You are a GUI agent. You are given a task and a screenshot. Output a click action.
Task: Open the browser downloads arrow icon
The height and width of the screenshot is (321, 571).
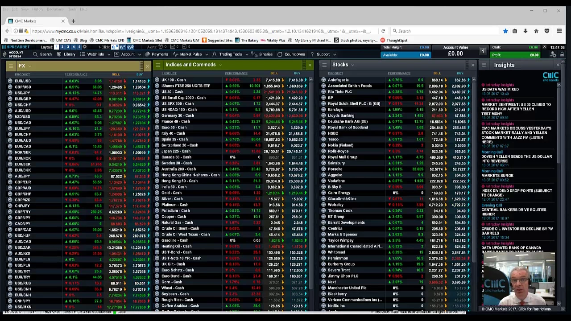tap(525, 31)
